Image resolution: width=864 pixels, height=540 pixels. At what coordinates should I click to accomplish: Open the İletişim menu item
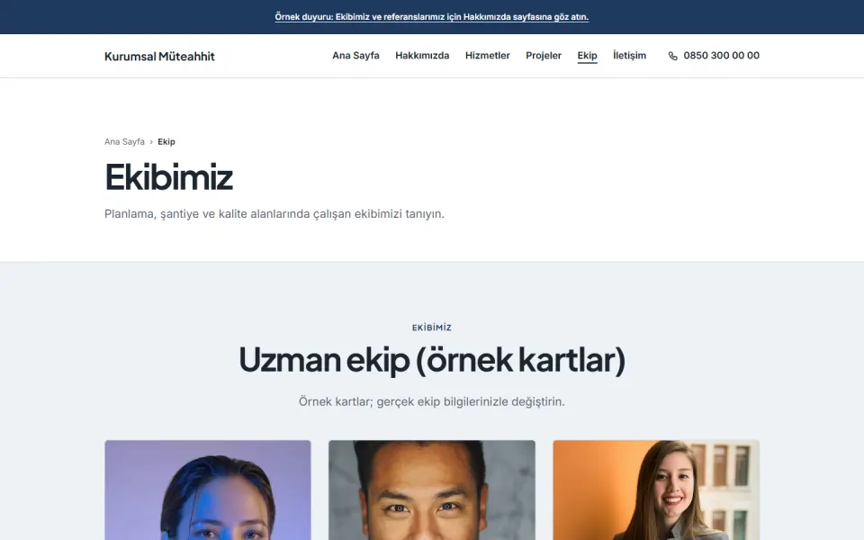tap(629, 56)
